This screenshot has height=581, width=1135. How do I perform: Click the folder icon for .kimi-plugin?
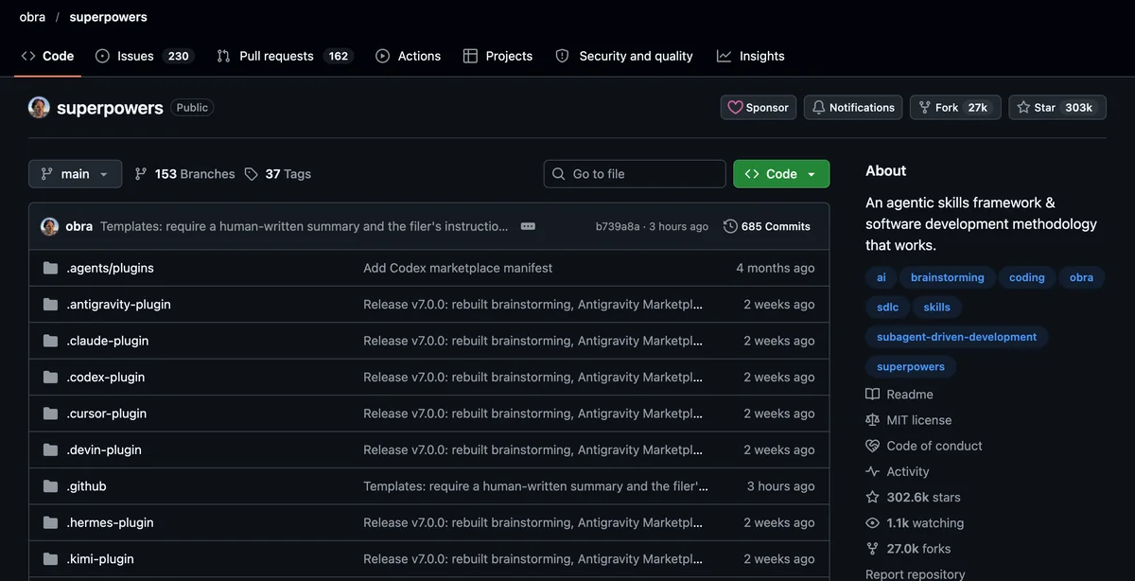[x=50, y=559]
